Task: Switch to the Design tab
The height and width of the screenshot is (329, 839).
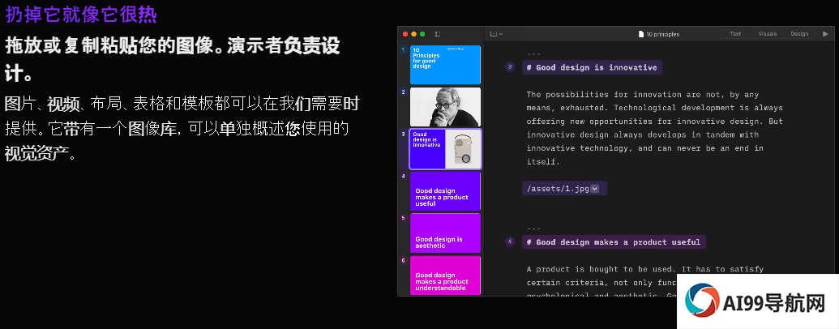Action: (x=799, y=34)
